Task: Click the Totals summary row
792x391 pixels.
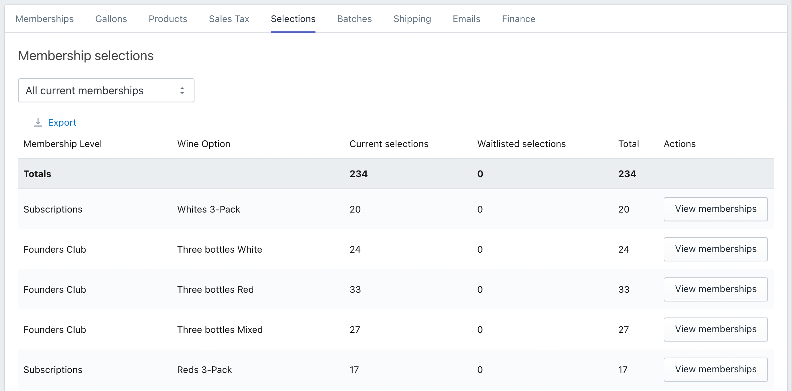Action: [396, 174]
